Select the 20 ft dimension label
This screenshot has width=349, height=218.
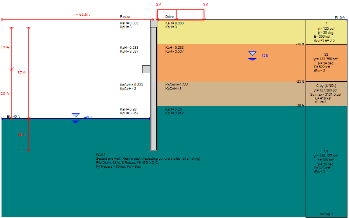click(x=5, y=93)
